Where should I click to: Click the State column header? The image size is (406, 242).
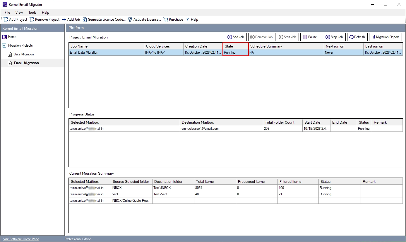point(236,46)
